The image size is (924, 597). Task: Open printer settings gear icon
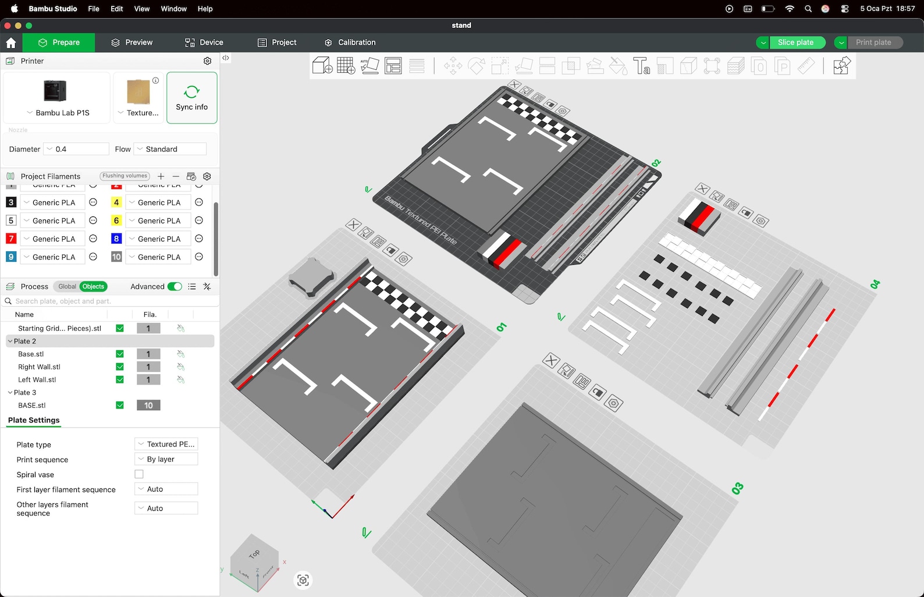[207, 61]
